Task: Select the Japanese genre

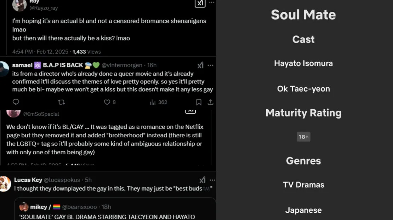Action: click(x=303, y=210)
